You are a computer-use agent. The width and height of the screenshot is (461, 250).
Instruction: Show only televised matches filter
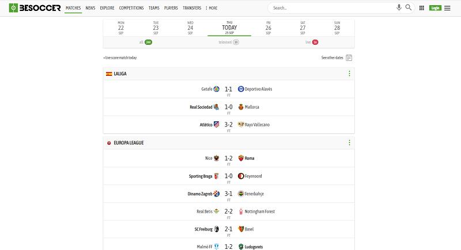click(229, 42)
